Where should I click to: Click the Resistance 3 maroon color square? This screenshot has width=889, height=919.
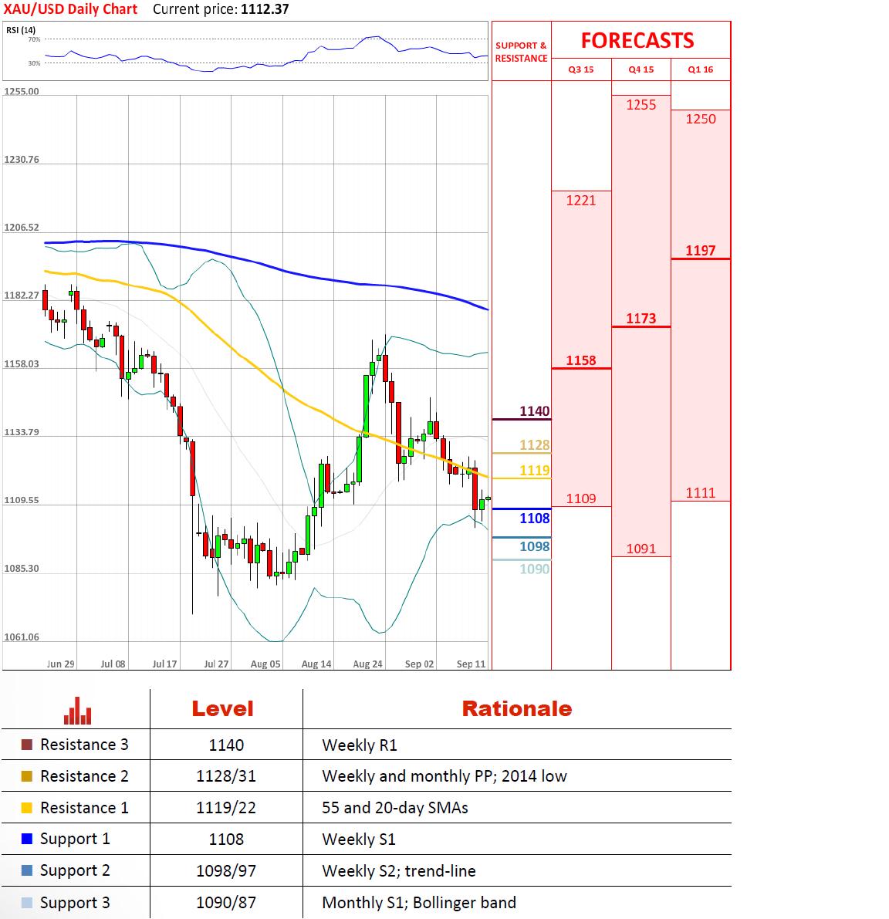pos(26,745)
